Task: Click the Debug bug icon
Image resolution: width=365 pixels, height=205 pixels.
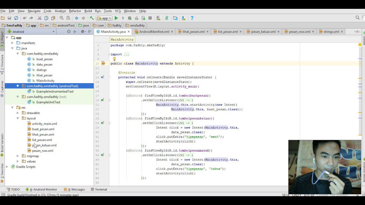Action: click(x=130, y=18)
